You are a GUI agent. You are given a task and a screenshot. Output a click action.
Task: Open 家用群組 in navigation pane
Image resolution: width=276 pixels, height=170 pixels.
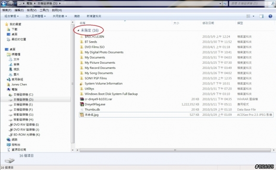(17, 79)
